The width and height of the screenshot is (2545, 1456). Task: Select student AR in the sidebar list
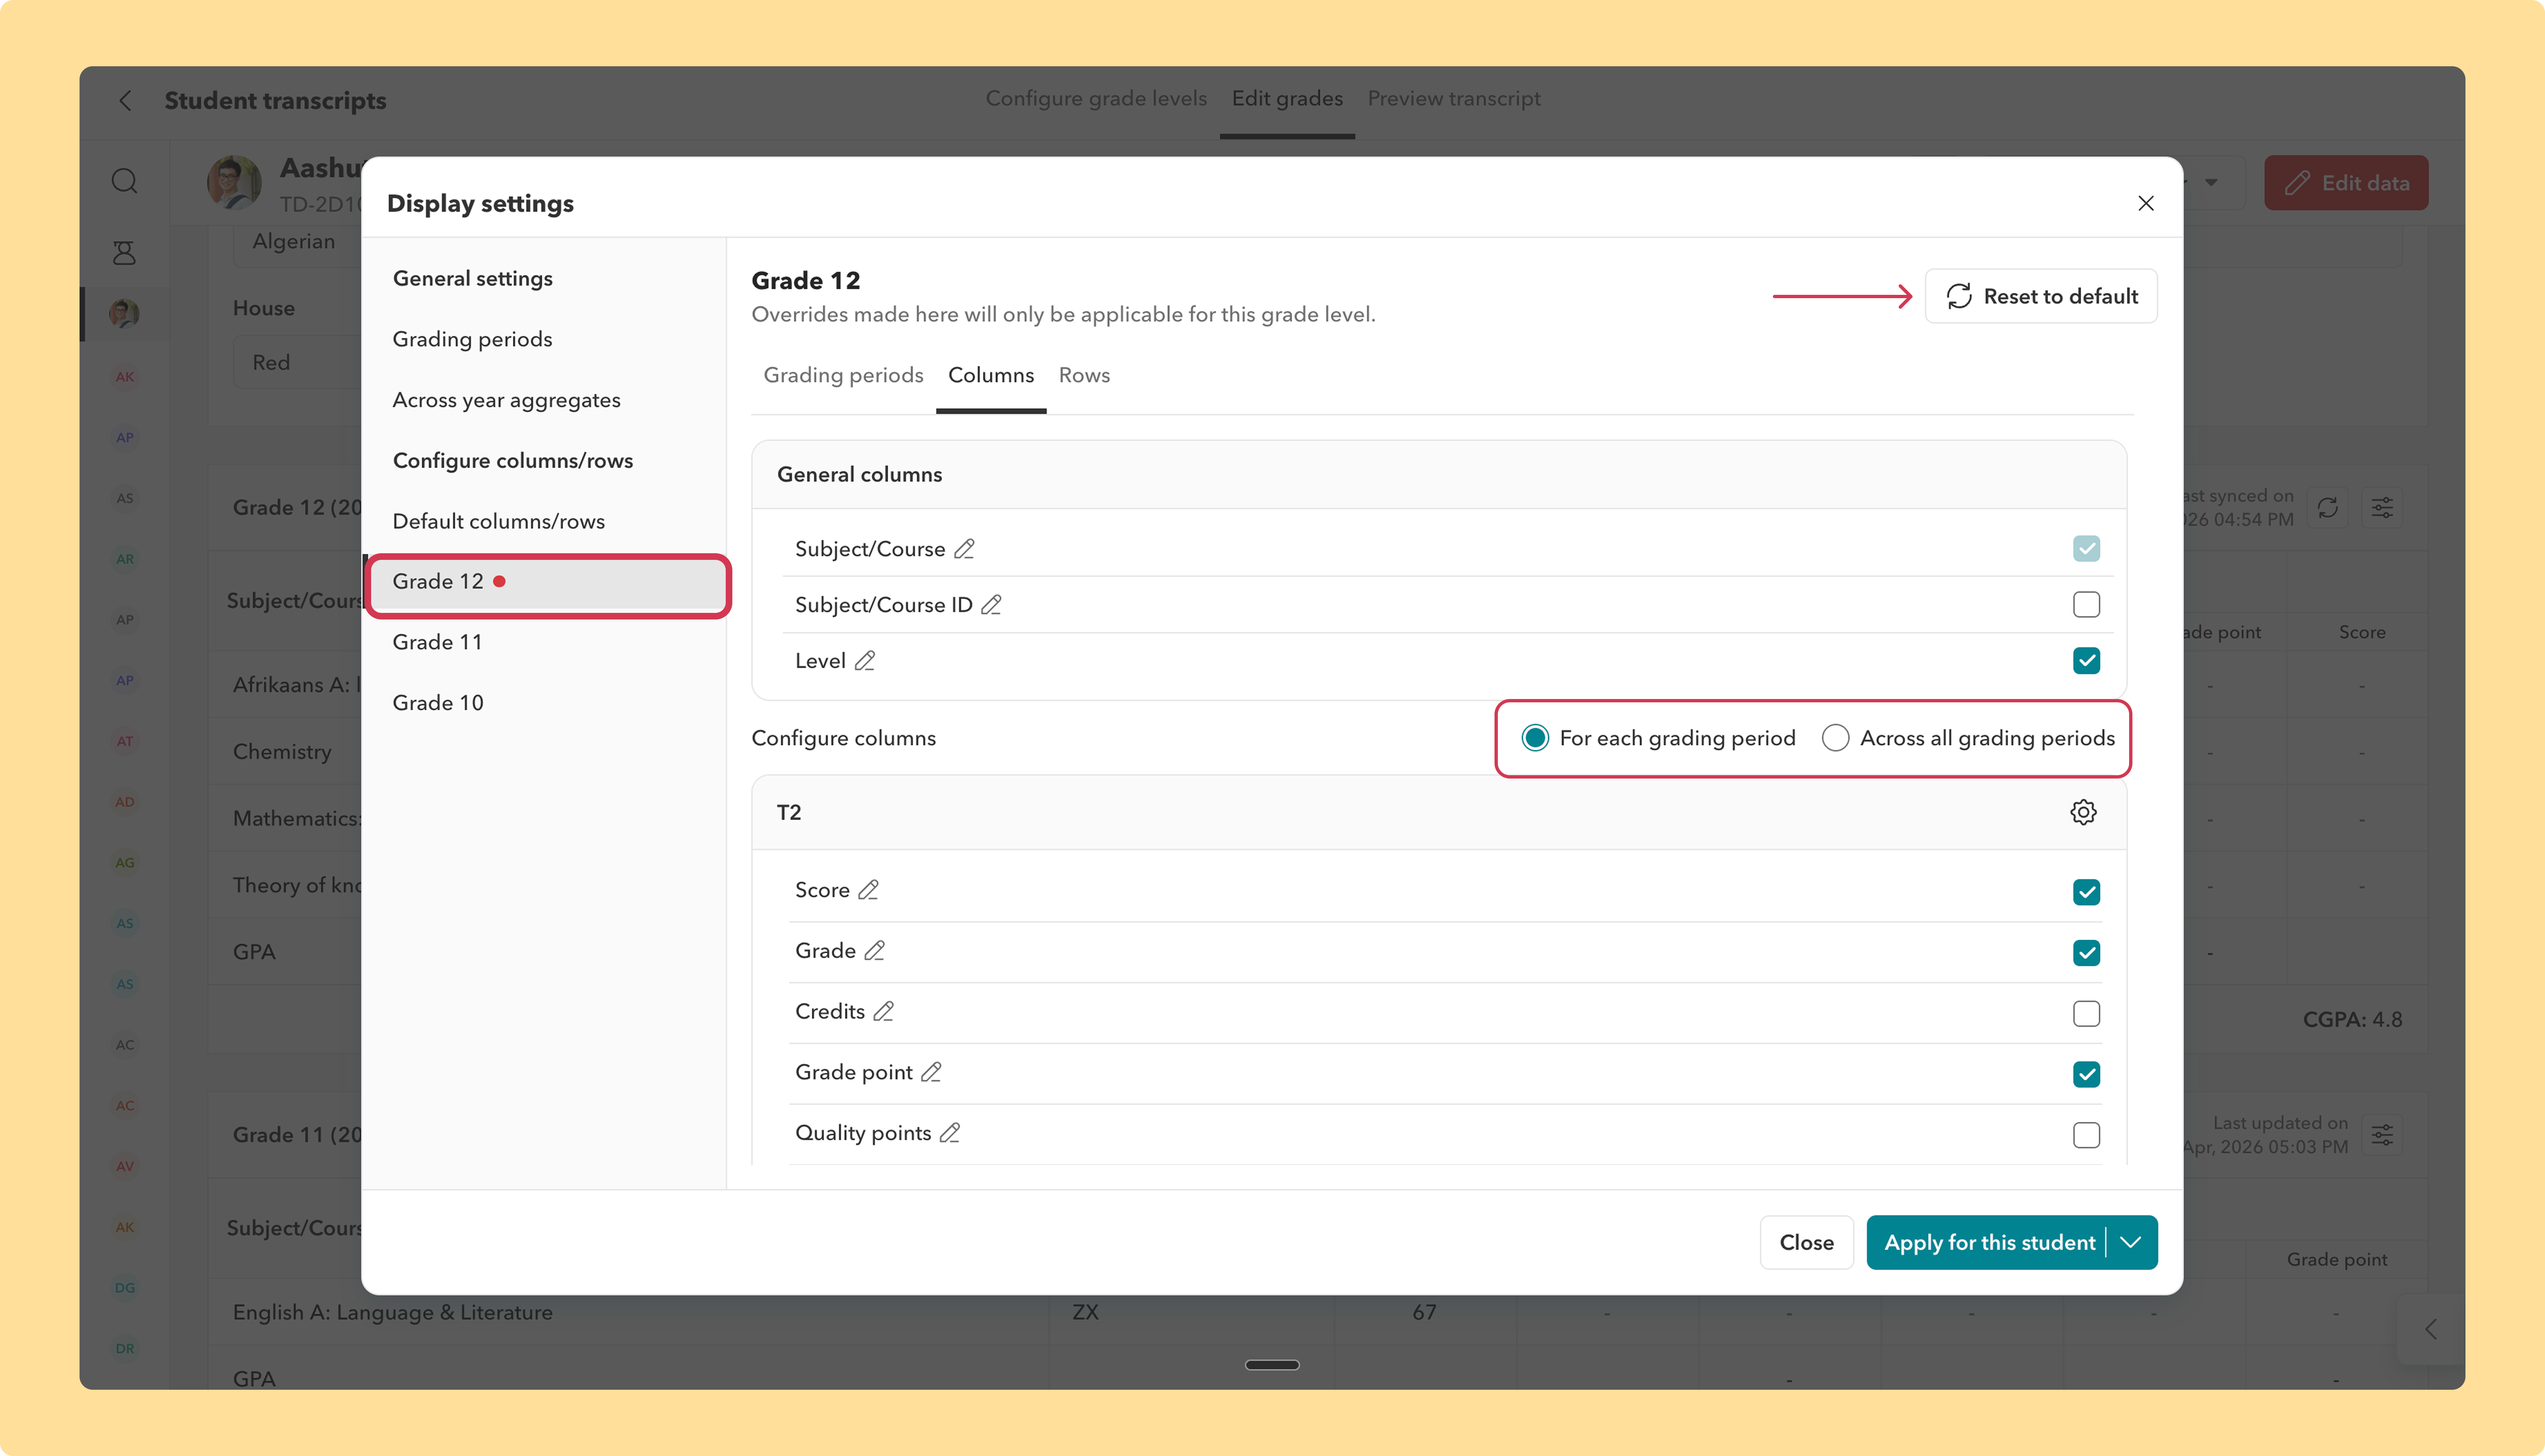[x=124, y=559]
